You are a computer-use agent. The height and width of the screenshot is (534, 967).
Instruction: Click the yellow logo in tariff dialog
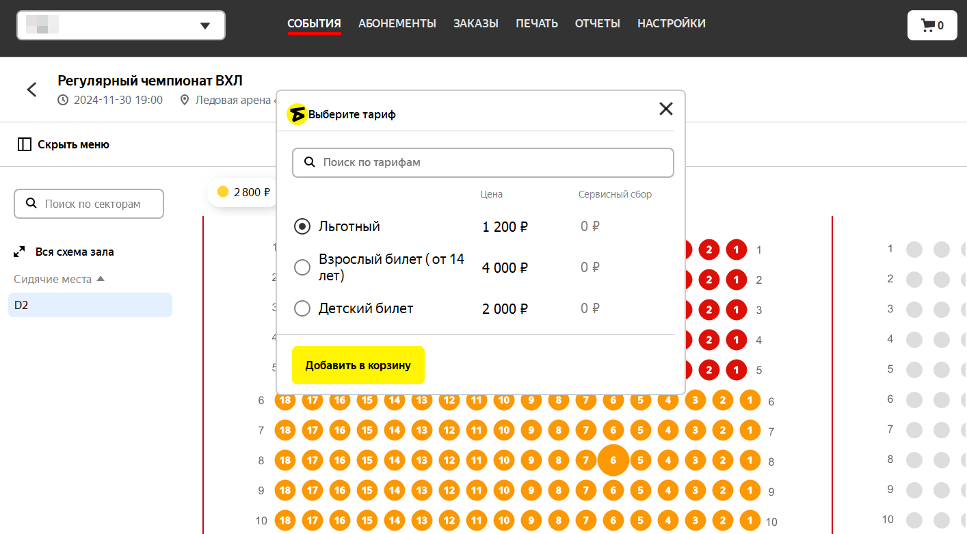click(297, 114)
